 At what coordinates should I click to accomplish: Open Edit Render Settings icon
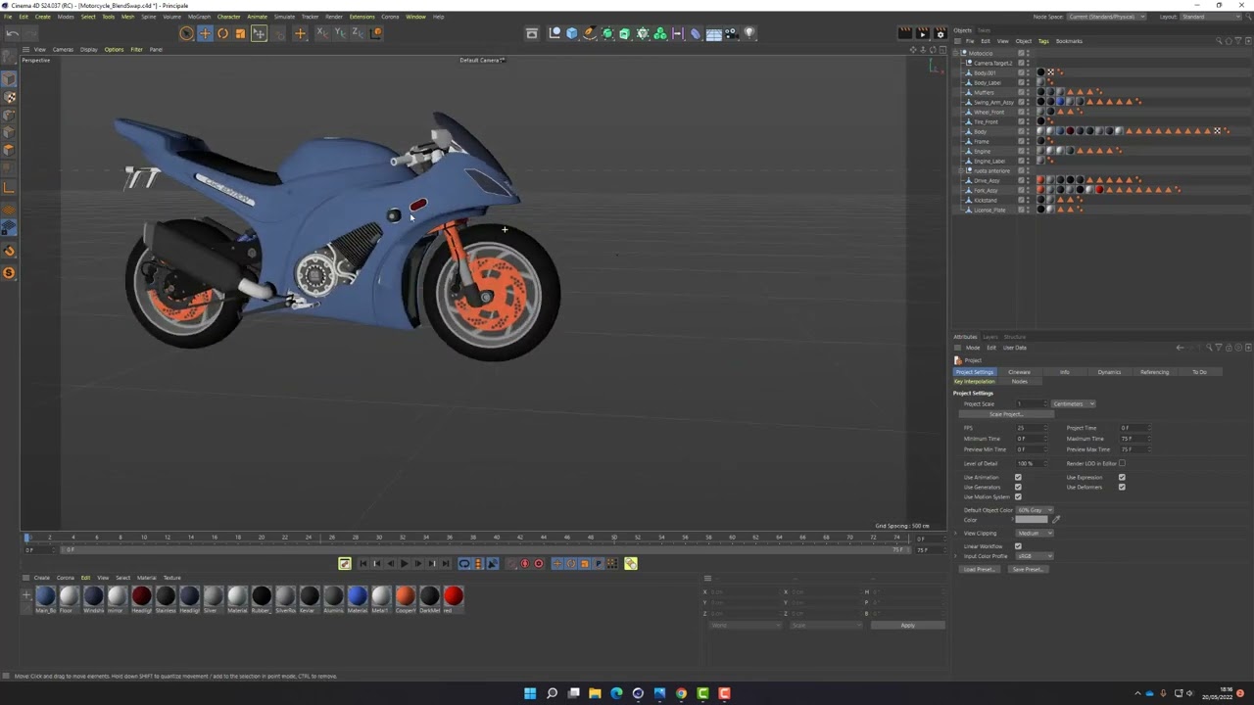pos(940,33)
